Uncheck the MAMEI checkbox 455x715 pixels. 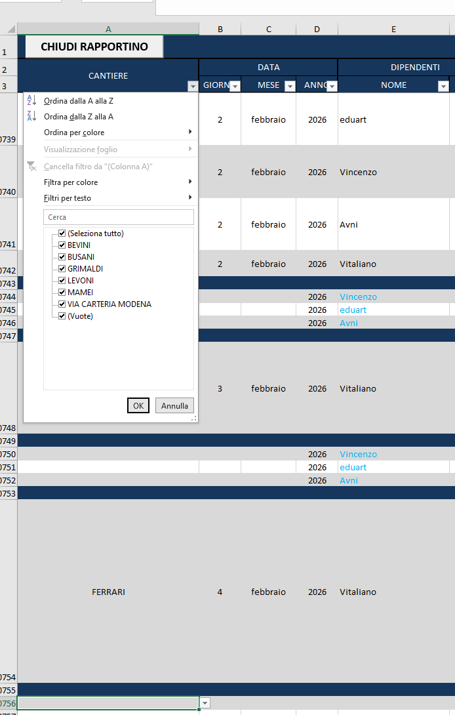[x=62, y=293]
